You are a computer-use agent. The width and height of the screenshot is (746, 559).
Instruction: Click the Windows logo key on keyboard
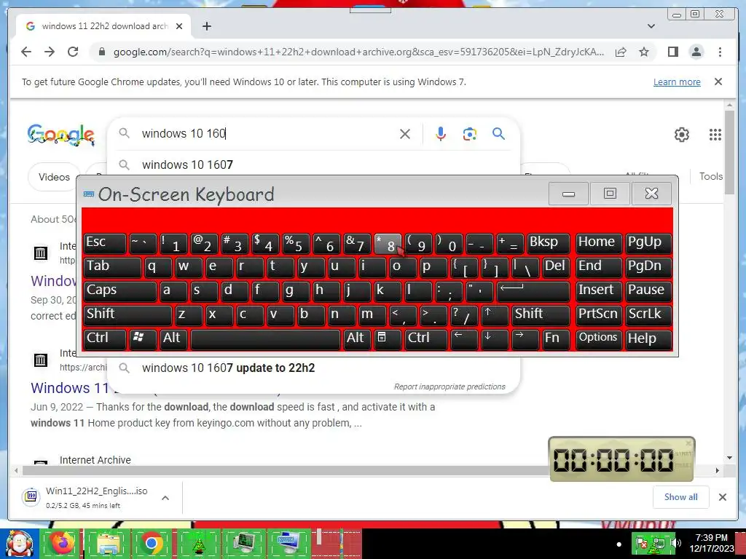[143, 339]
